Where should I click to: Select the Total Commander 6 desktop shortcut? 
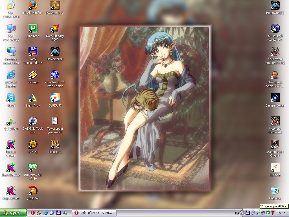33,56
